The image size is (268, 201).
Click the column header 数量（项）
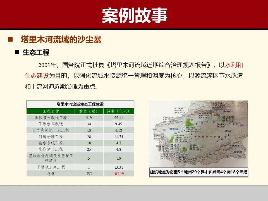point(89,111)
